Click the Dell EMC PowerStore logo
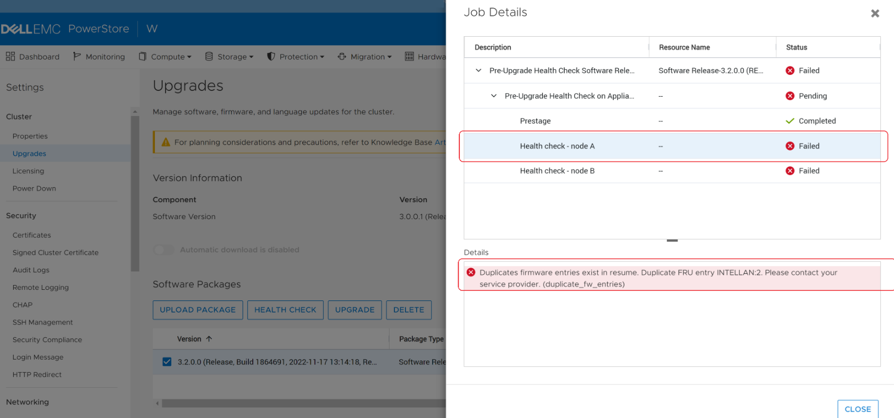Viewport: 894px width, 418px height. coord(65,29)
